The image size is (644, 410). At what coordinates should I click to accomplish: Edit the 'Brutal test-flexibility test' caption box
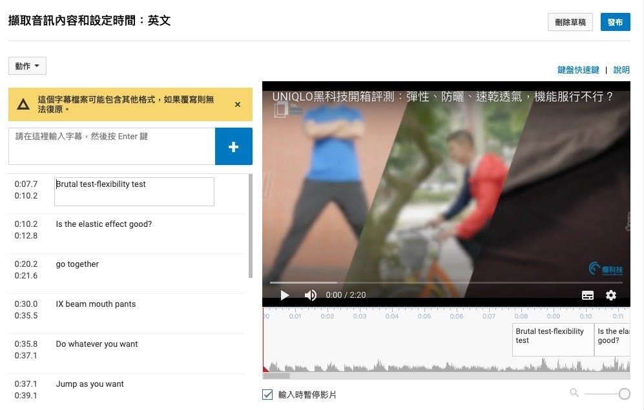tap(134, 191)
